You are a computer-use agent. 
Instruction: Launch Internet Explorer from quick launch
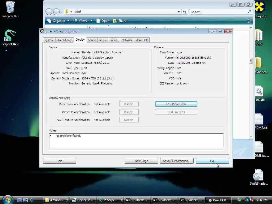coord(32,200)
